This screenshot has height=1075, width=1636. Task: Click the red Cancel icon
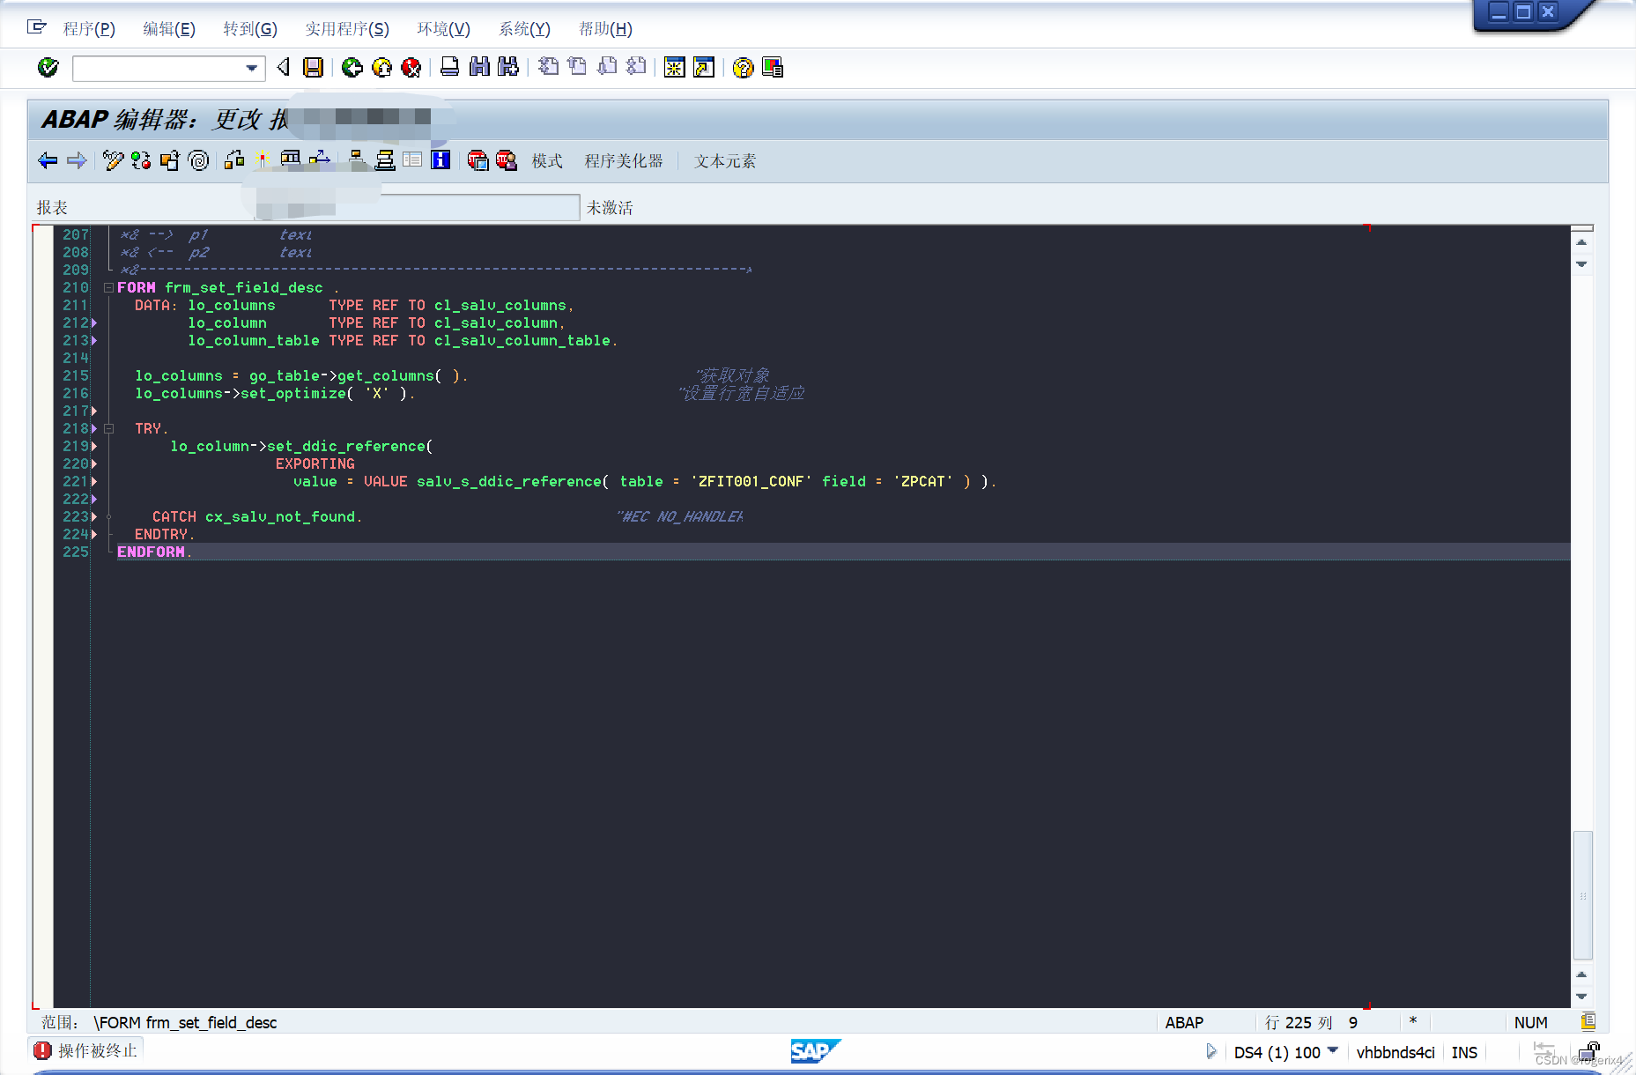[x=411, y=68]
